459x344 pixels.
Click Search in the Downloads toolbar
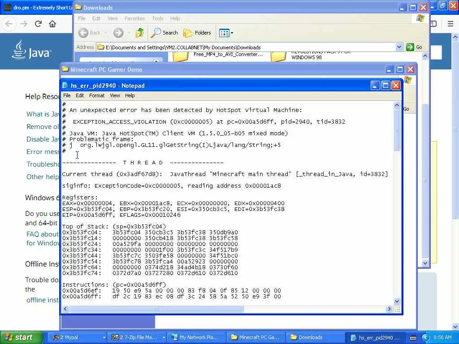point(165,33)
